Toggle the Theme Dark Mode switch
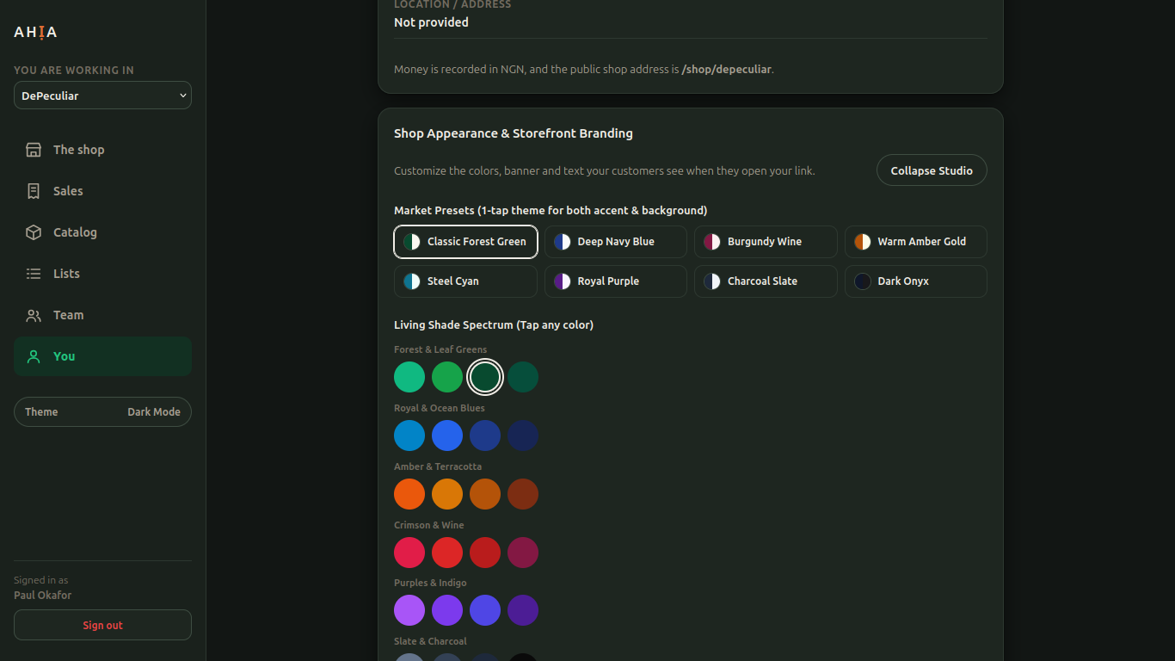The image size is (1175, 661). [102, 412]
